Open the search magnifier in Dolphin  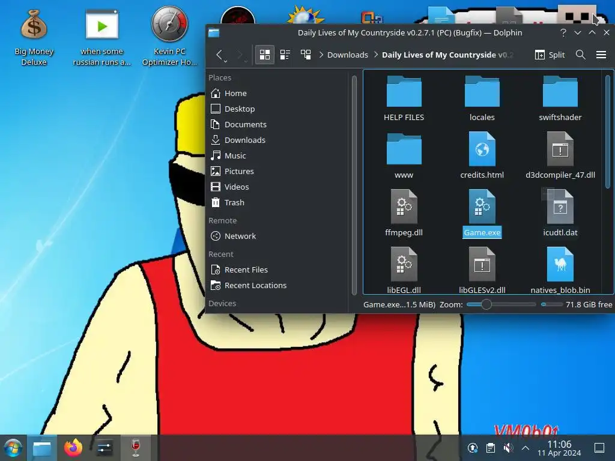tap(581, 55)
